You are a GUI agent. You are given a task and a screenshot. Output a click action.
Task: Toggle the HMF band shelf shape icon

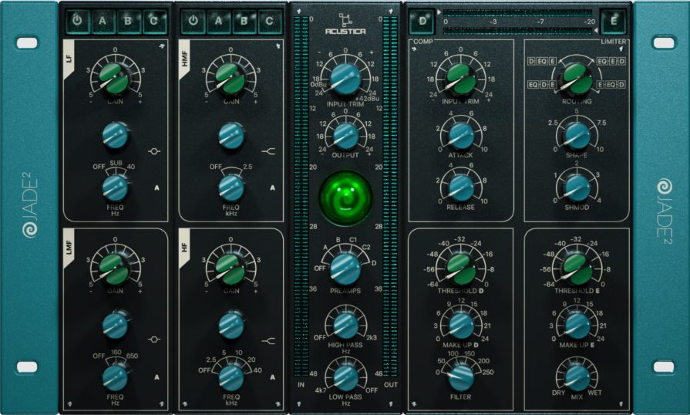coord(268,151)
